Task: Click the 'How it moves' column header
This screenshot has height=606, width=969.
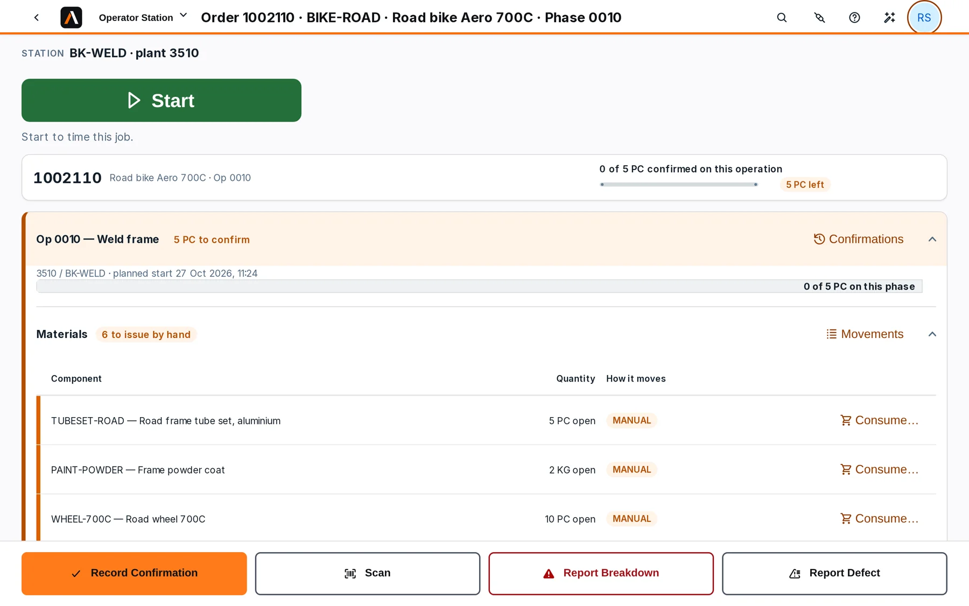Action: pos(636,379)
